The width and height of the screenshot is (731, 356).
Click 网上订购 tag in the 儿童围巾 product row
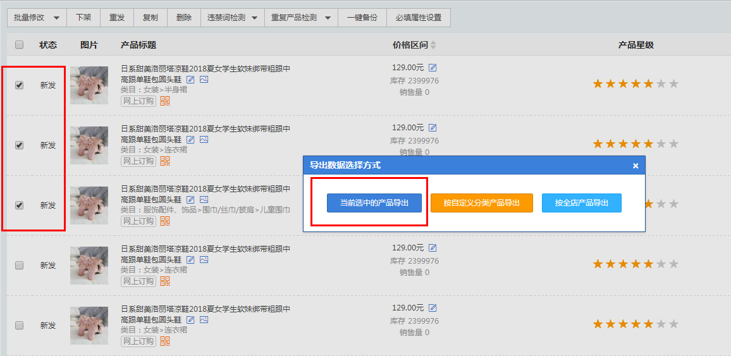point(138,221)
